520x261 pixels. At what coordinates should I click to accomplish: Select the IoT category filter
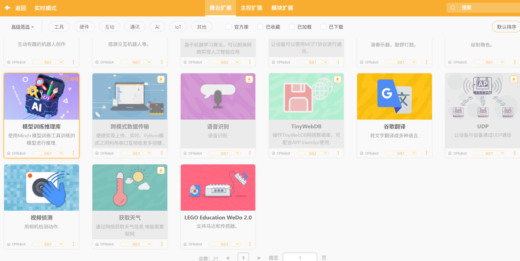click(x=178, y=27)
